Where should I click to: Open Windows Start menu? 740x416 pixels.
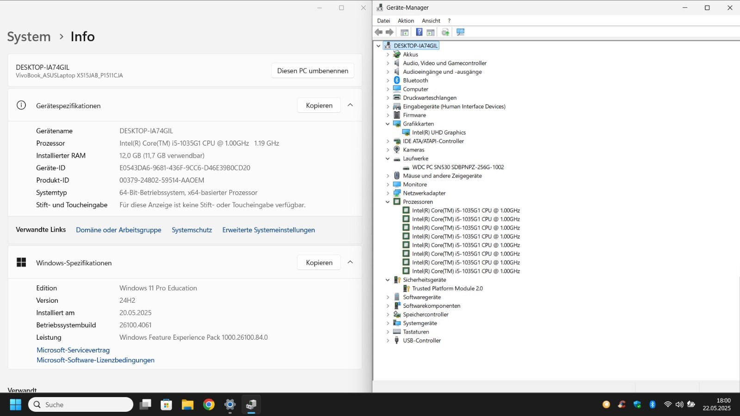point(16,405)
